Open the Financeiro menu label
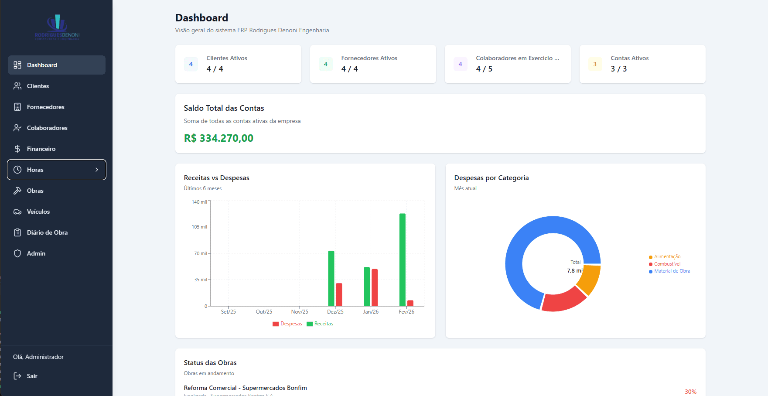This screenshot has height=396, width=768. 41,149
